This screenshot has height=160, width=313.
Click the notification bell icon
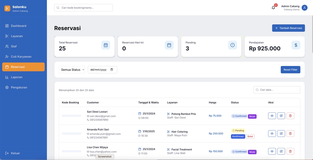(273, 8)
